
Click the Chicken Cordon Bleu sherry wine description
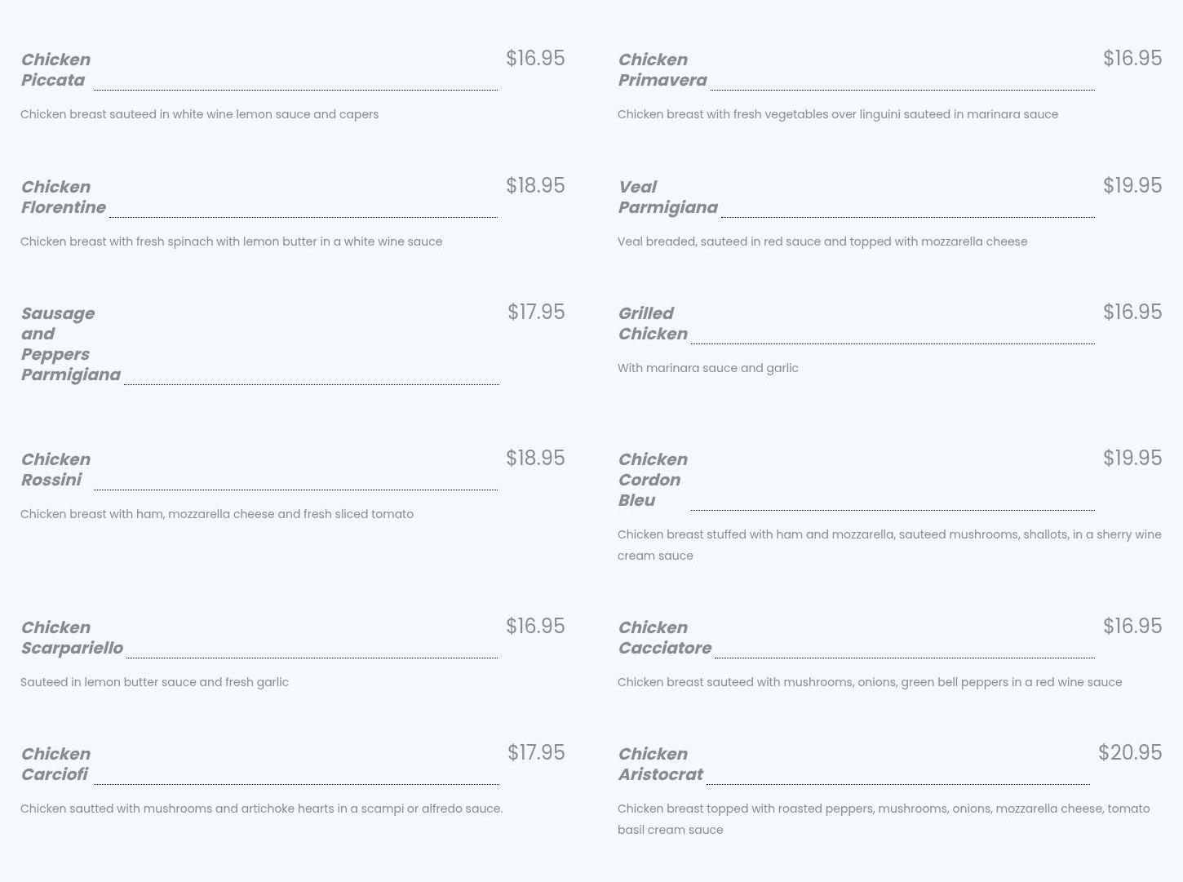889,545
